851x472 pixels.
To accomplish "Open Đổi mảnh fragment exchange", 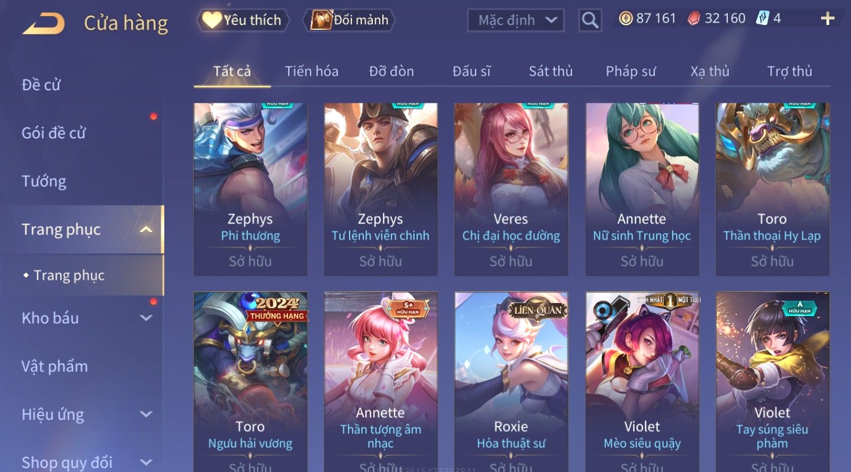I will [x=349, y=20].
